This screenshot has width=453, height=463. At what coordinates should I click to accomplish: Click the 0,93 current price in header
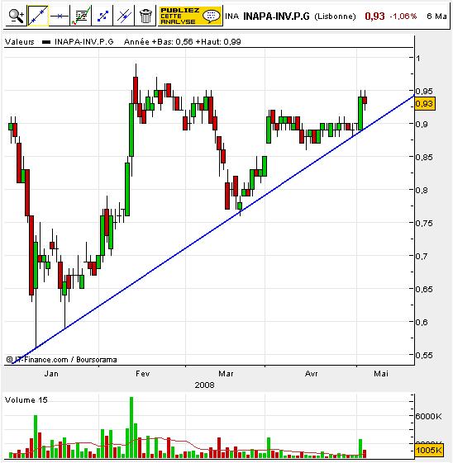(374, 17)
